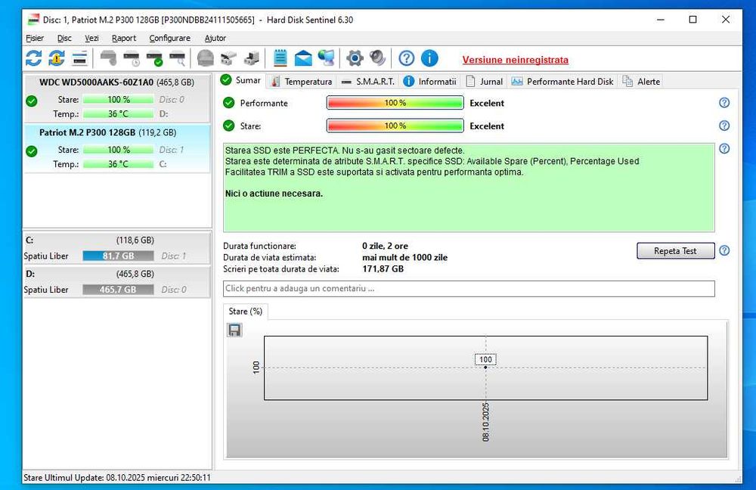Viewport: 756px width, 490px height.
Task: Open the Ajutor menu
Action: (x=215, y=38)
